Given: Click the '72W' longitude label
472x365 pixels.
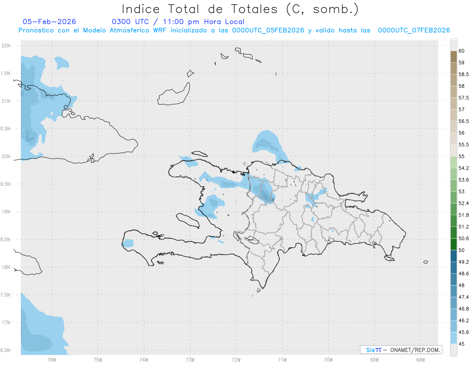Looking at the screenshot, I should pyautogui.click(x=236, y=359).
